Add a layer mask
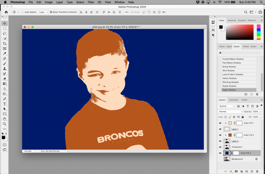Viewport: 265px width, 174px height. click(236, 171)
